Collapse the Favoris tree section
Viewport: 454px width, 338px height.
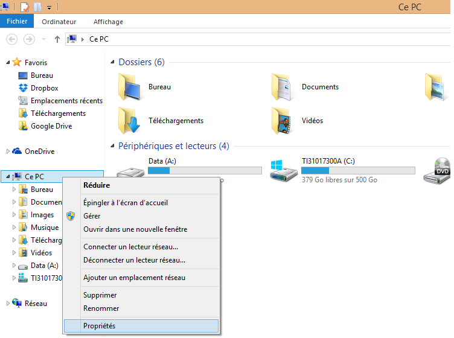click(x=8, y=62)
